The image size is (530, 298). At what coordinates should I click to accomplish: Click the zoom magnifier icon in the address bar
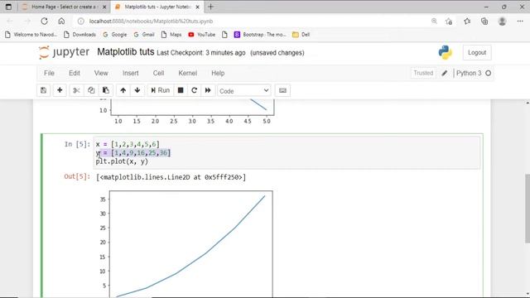[x=434, y=22]
